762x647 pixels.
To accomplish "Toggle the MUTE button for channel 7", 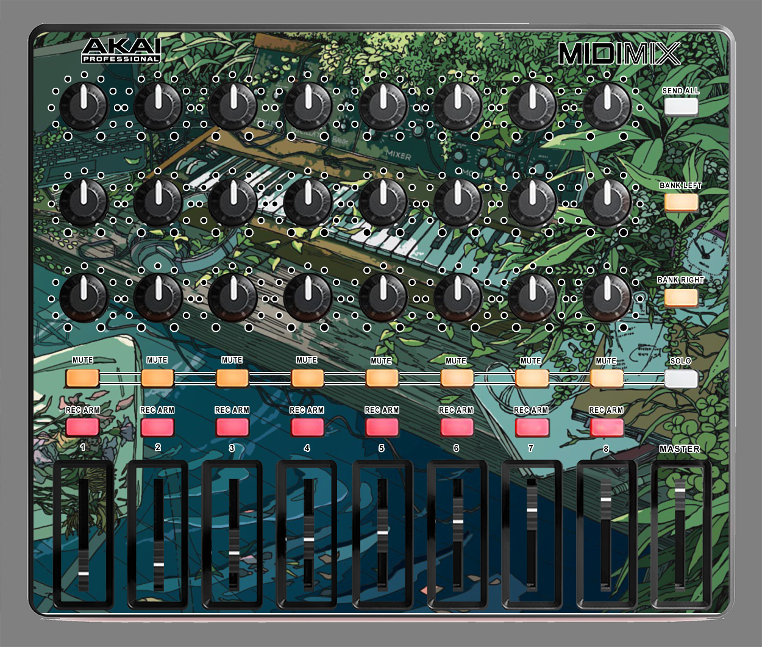I will coord(532,378).
